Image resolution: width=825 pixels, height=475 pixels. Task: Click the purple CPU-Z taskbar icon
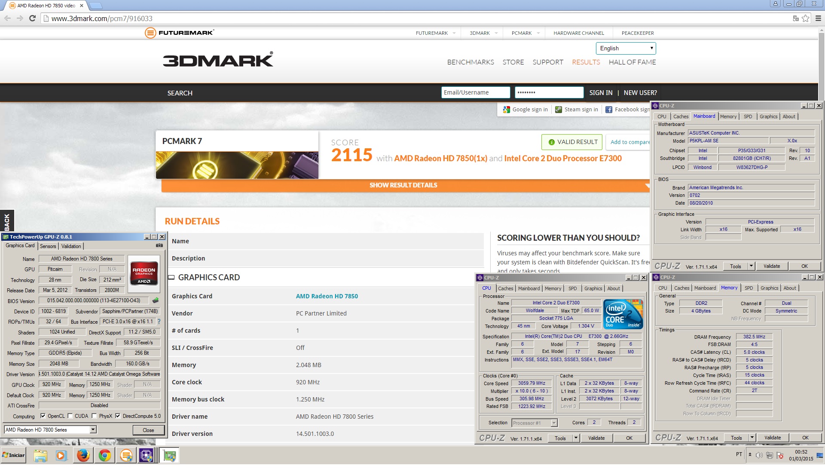[146, 455]
